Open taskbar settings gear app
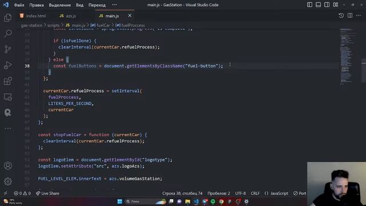This screenshot has height=206, width=366. [246, 201]
